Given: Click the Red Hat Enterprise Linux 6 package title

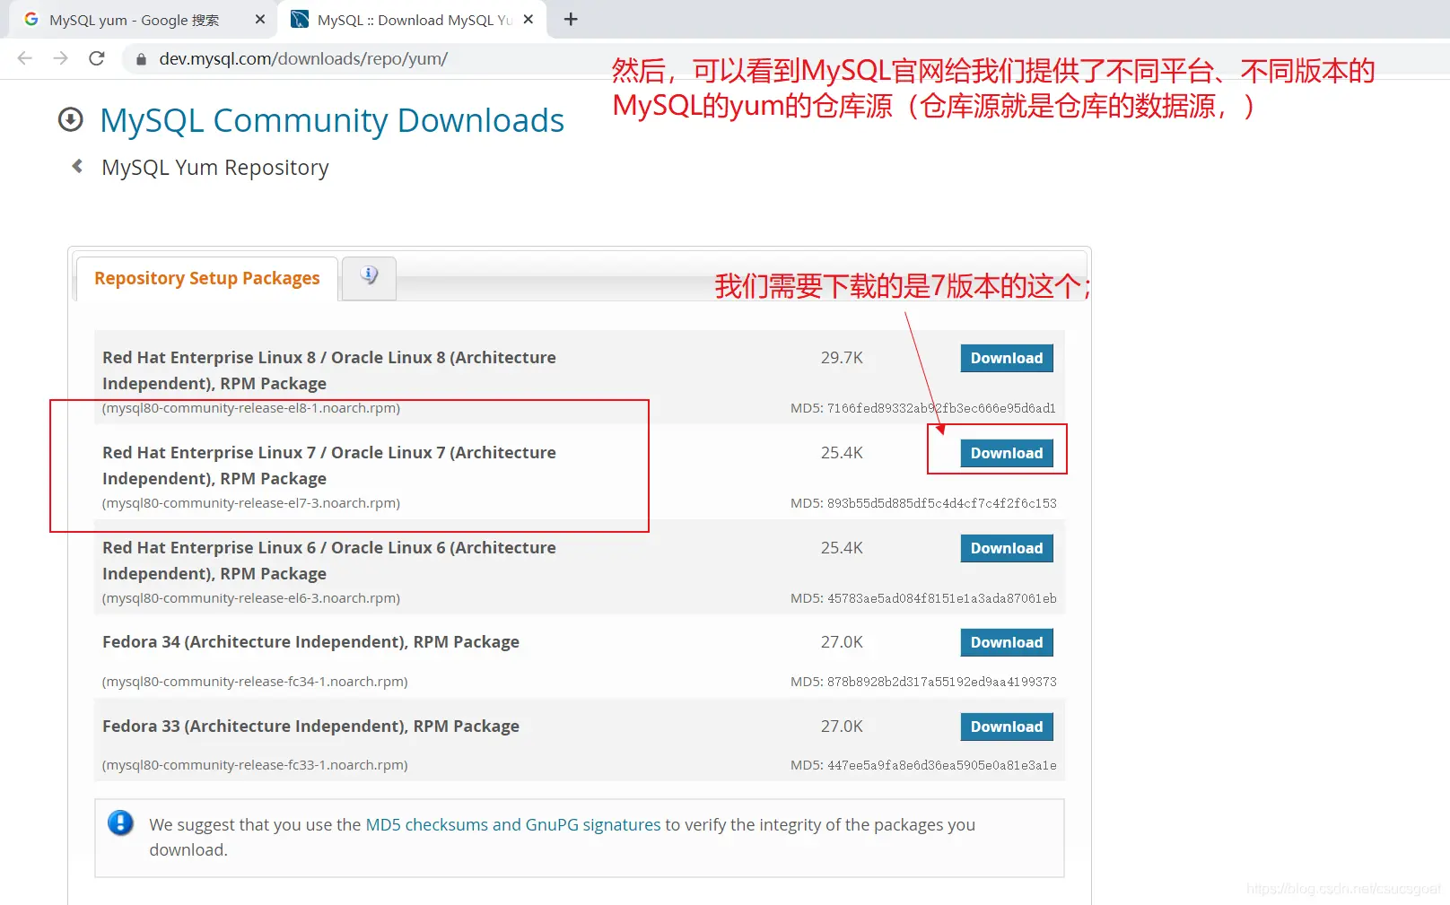Looking at the screenshot, I should tap(329, 561).
